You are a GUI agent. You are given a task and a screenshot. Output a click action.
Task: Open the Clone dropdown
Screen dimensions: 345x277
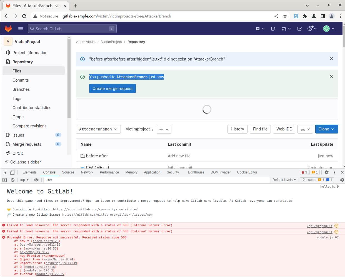click(326, 129)
